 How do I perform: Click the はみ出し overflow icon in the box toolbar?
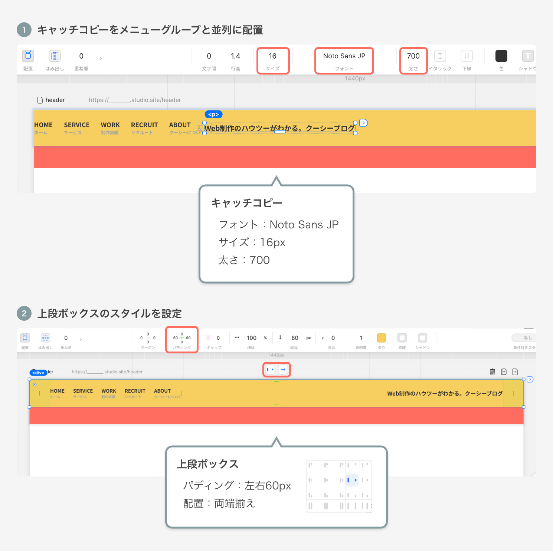[45, 338]
